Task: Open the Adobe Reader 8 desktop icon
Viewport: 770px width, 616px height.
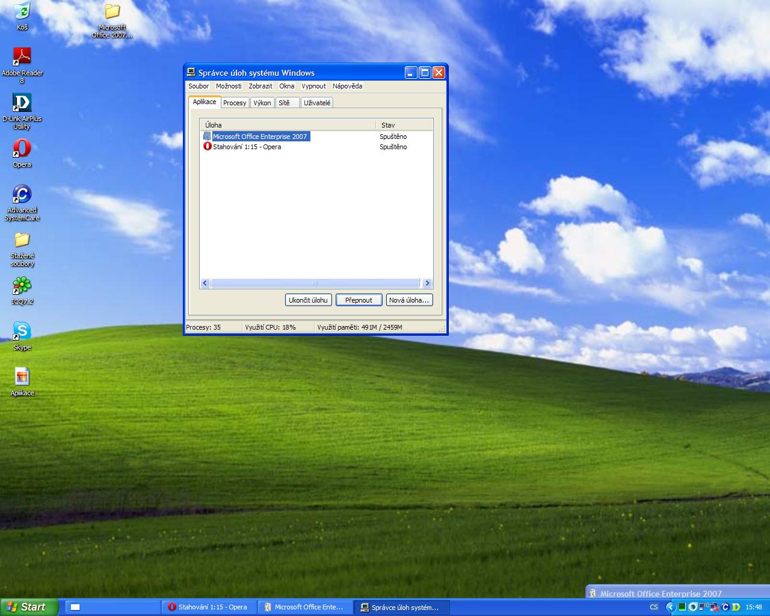Action: click(22, 57)
